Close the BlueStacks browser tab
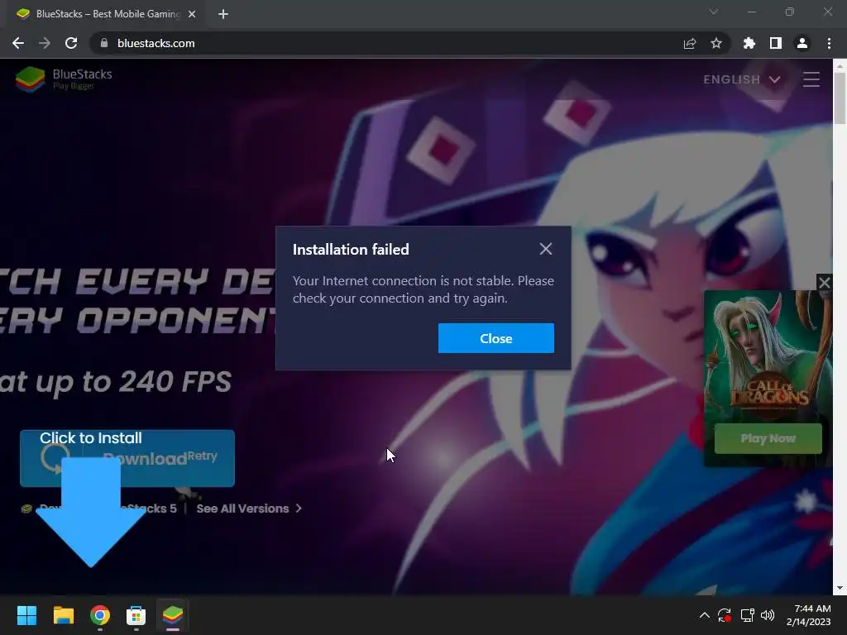The image size is (847, 635). point(192,14)
